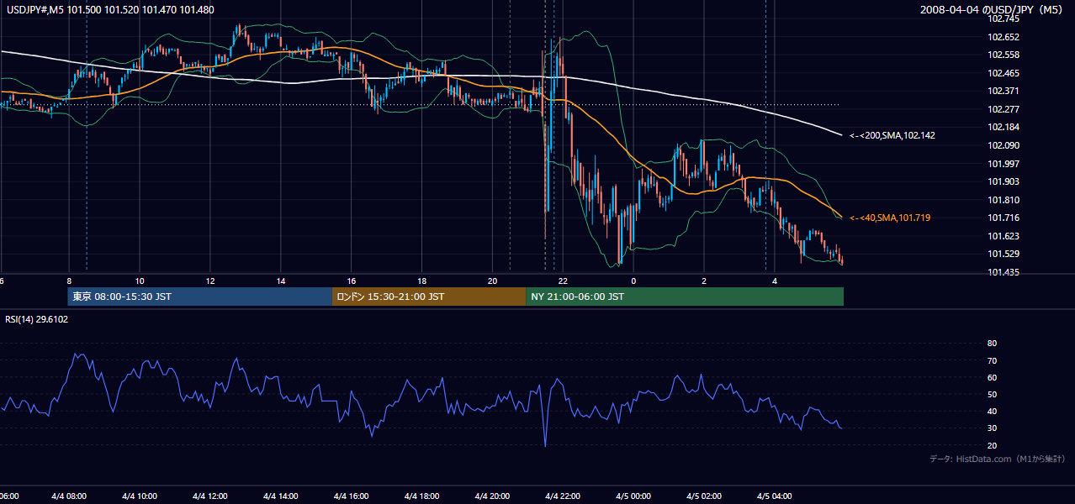Click RSI scale value 60
The image size is (1075, 504).
992,377
